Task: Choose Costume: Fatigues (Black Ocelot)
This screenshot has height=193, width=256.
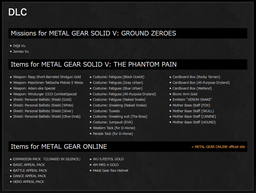Action: tap(118, 77)
